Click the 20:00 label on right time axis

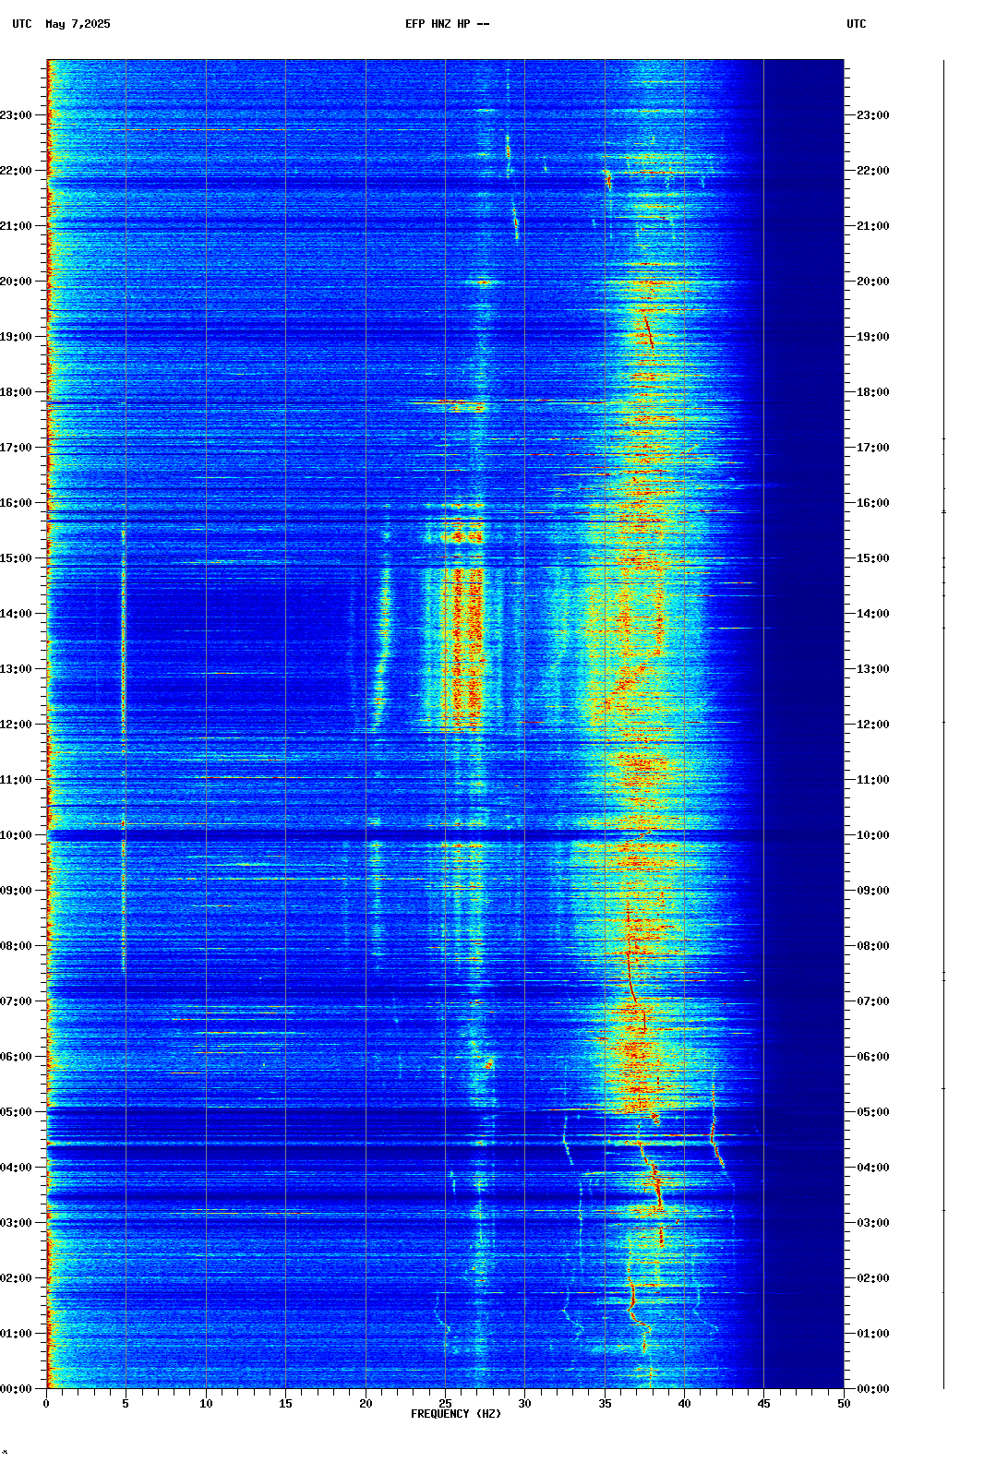873,282
